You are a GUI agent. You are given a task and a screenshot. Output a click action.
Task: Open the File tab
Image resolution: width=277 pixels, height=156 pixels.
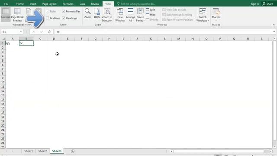(6, 4)
